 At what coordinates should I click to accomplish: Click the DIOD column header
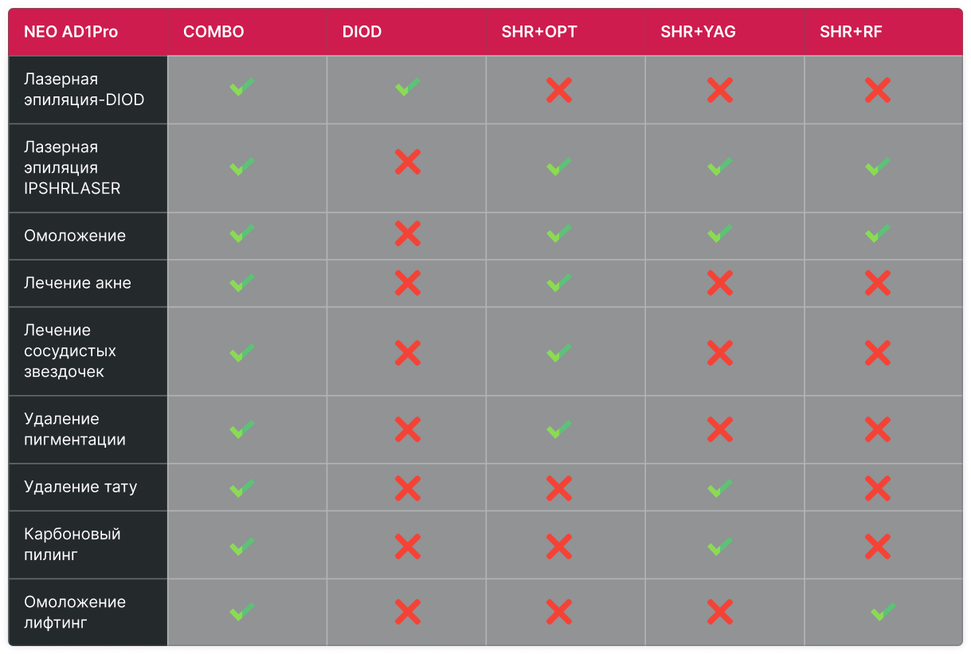[362, 33]
